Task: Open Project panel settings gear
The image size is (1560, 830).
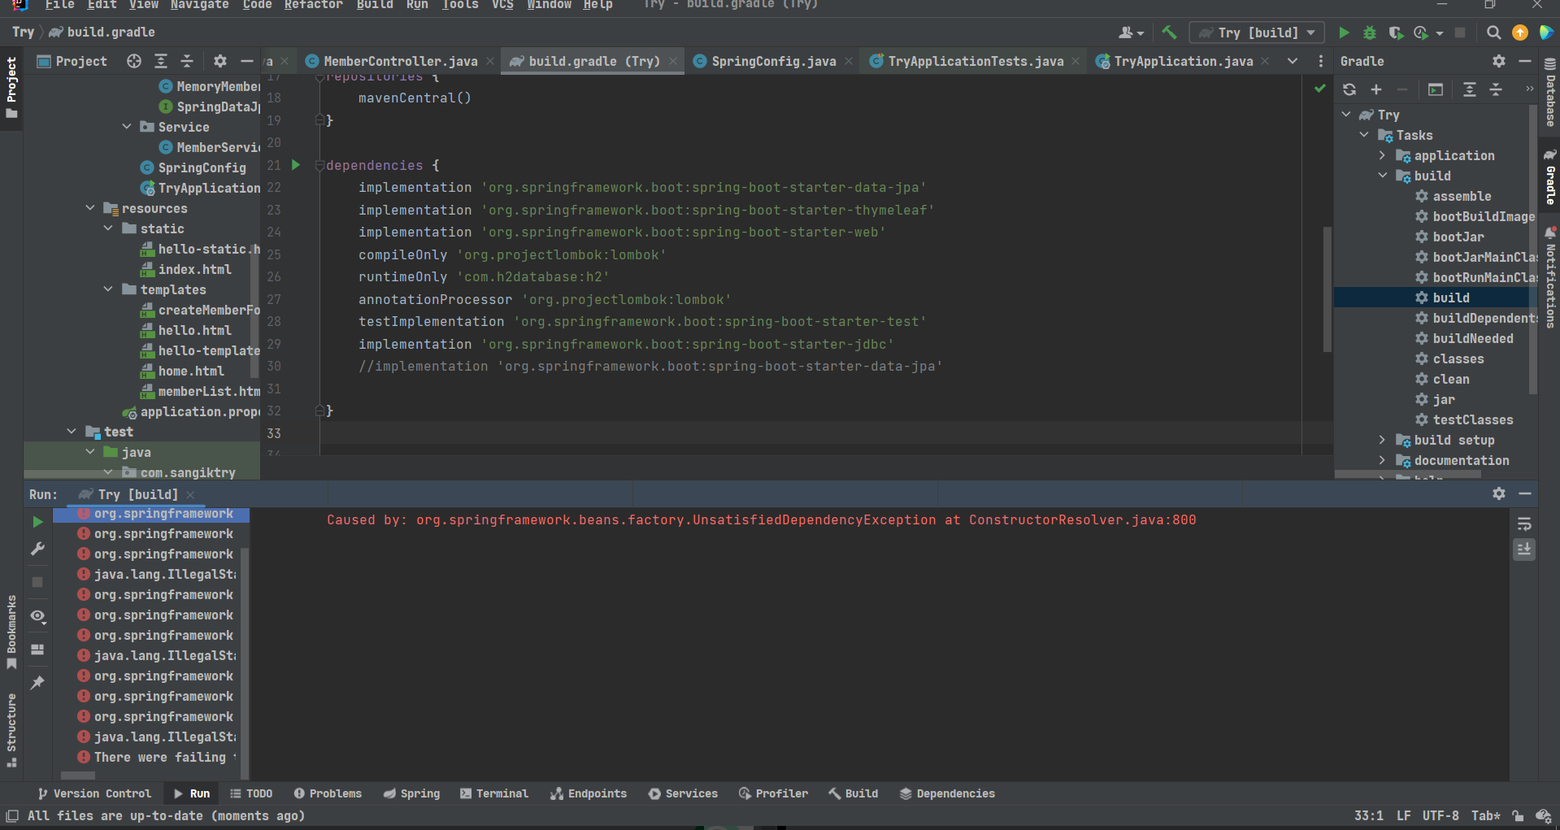Action: pos(220,61)
